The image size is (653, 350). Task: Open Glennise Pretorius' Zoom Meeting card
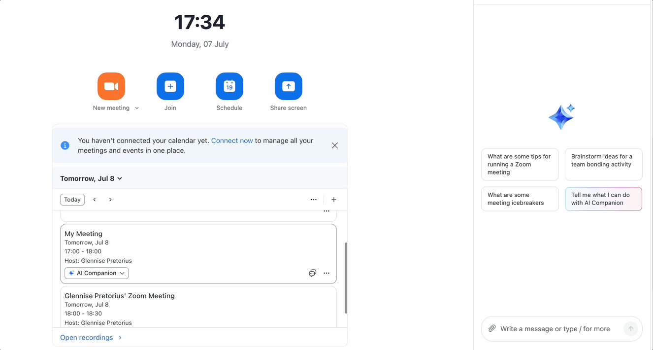click(x=198, y=307)
